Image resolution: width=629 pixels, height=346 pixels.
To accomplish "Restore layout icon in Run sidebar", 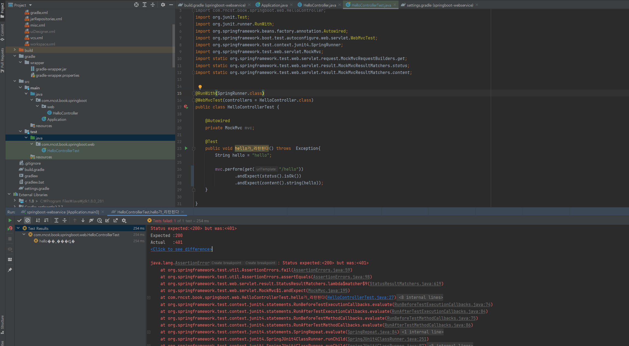I will click(10, 259).
